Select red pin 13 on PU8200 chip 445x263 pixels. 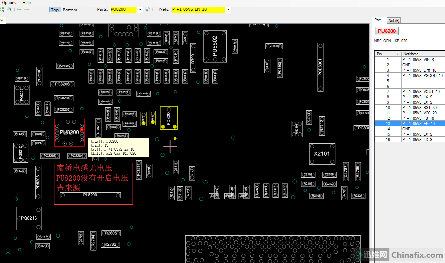[x=81, y=129]
